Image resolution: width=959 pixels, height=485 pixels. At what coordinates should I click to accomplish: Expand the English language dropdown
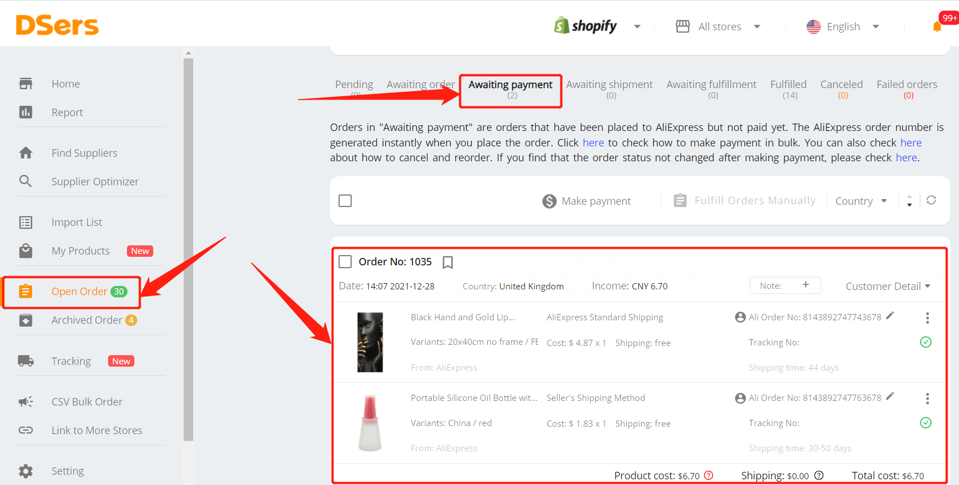[x=876, y=26]
